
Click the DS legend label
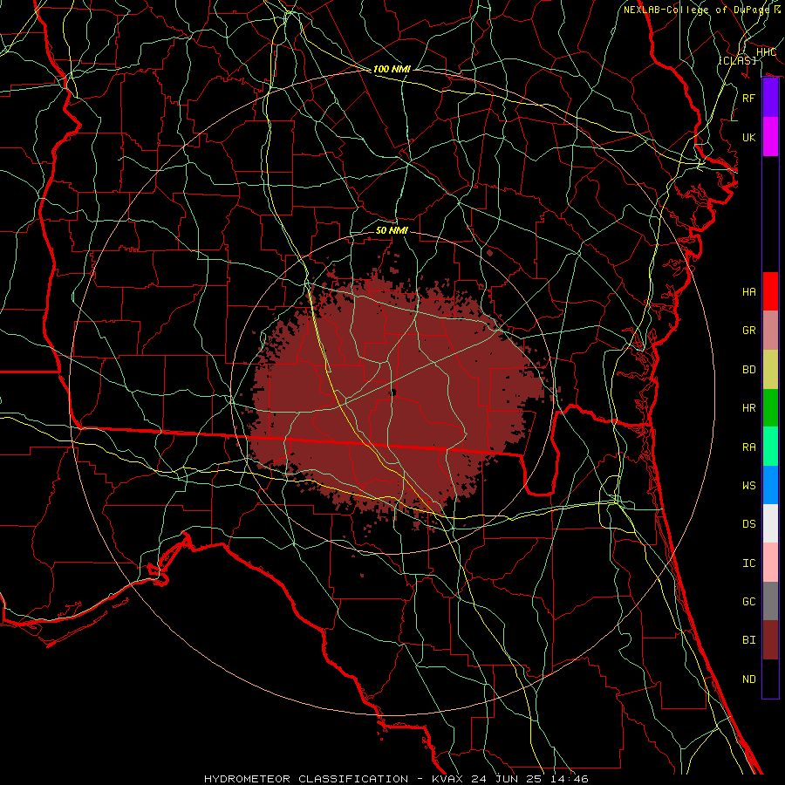749,523
